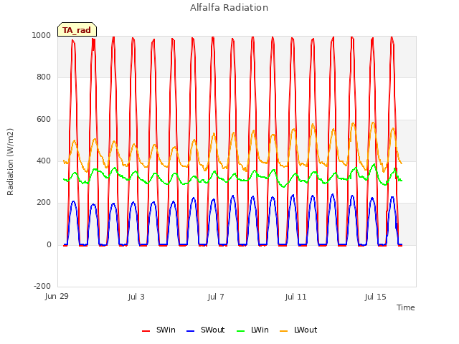
Task: Select the TA_rad tab label
Action: click(77, 30)
